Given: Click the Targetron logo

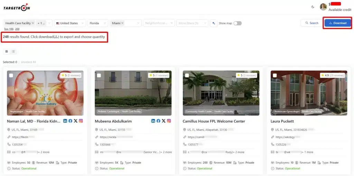Looking at the screenshot, I should pyautogui.click(x=17, y=7).
